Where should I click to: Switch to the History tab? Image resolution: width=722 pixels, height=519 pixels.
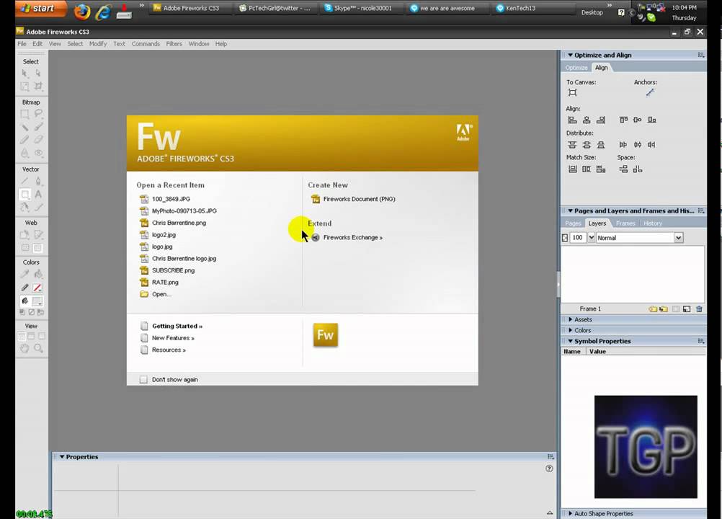tap(653, 223)
